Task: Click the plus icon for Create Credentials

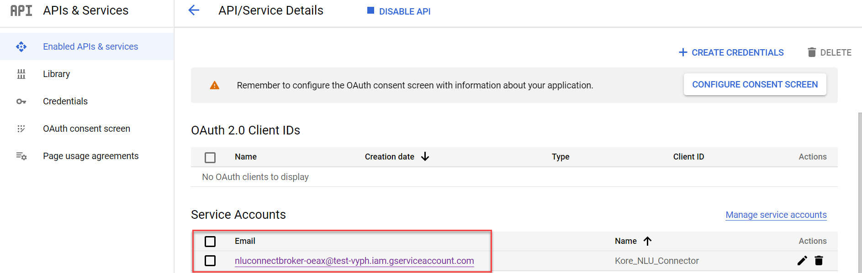Action: (x=683, y=52)
